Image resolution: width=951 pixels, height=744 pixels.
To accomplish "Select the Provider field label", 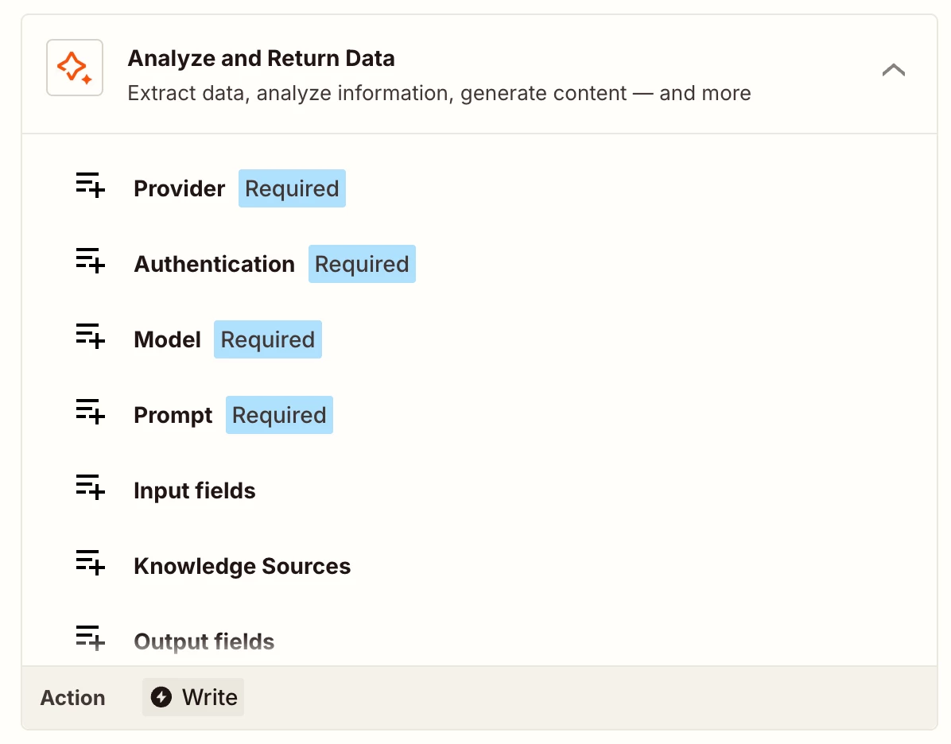I will (x=180, y=189).
